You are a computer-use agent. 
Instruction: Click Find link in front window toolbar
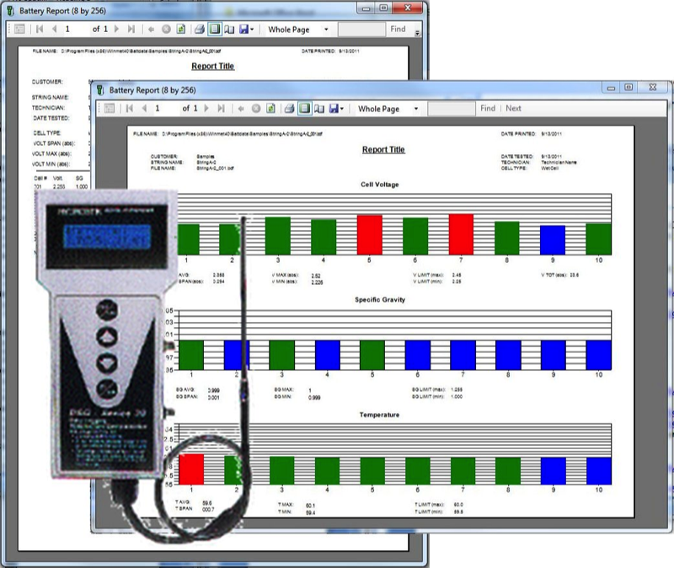(488, 109)
